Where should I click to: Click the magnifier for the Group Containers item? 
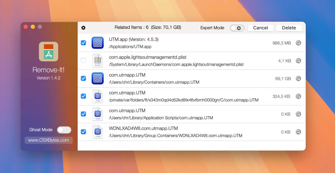click(298, 132)
